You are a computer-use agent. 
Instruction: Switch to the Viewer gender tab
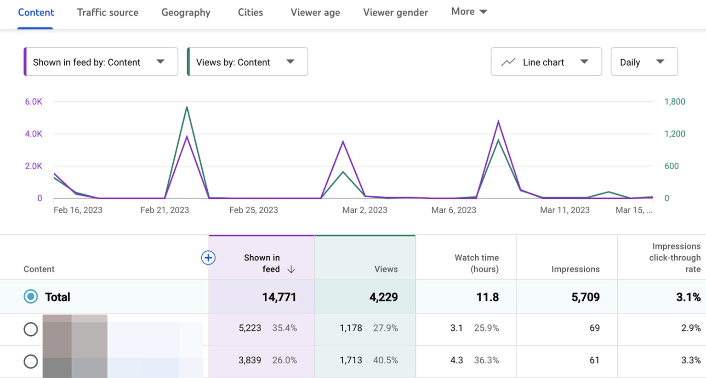pyautogui.click(x=395, y=12)
